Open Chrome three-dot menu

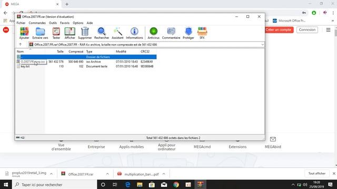[x=333, y=13]
